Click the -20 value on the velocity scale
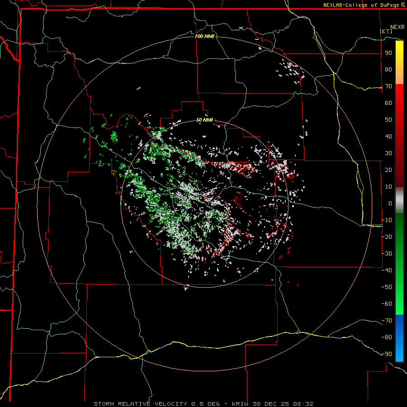 tap(387, 237)
